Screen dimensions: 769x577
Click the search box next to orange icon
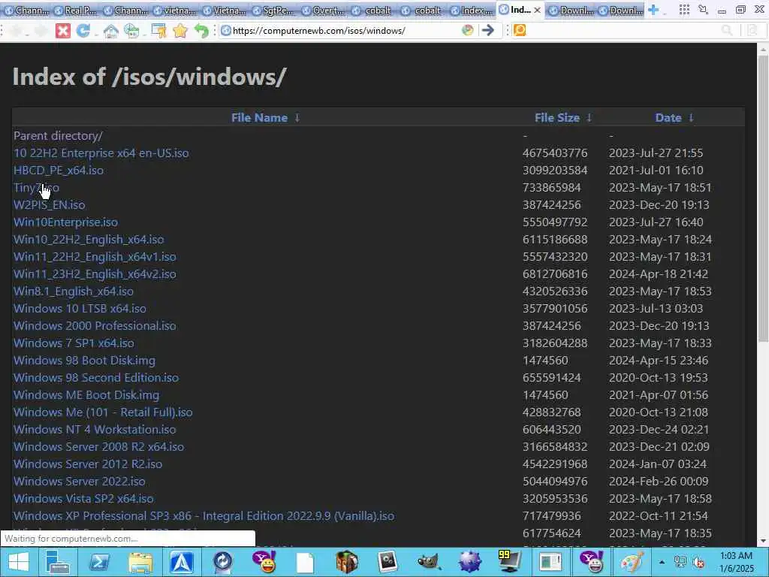click(623, 30)
